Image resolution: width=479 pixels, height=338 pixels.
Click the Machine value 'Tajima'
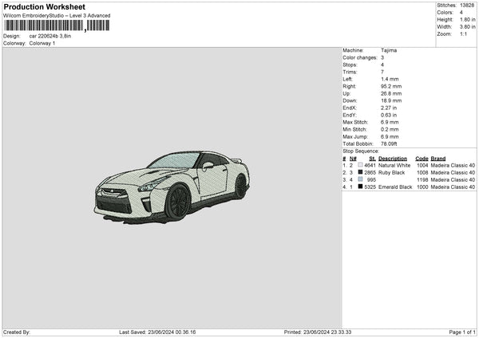(x=389, y=50)
